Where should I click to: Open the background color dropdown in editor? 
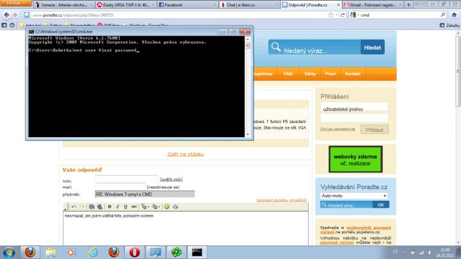pyautogui.click(x=156, y=206)
